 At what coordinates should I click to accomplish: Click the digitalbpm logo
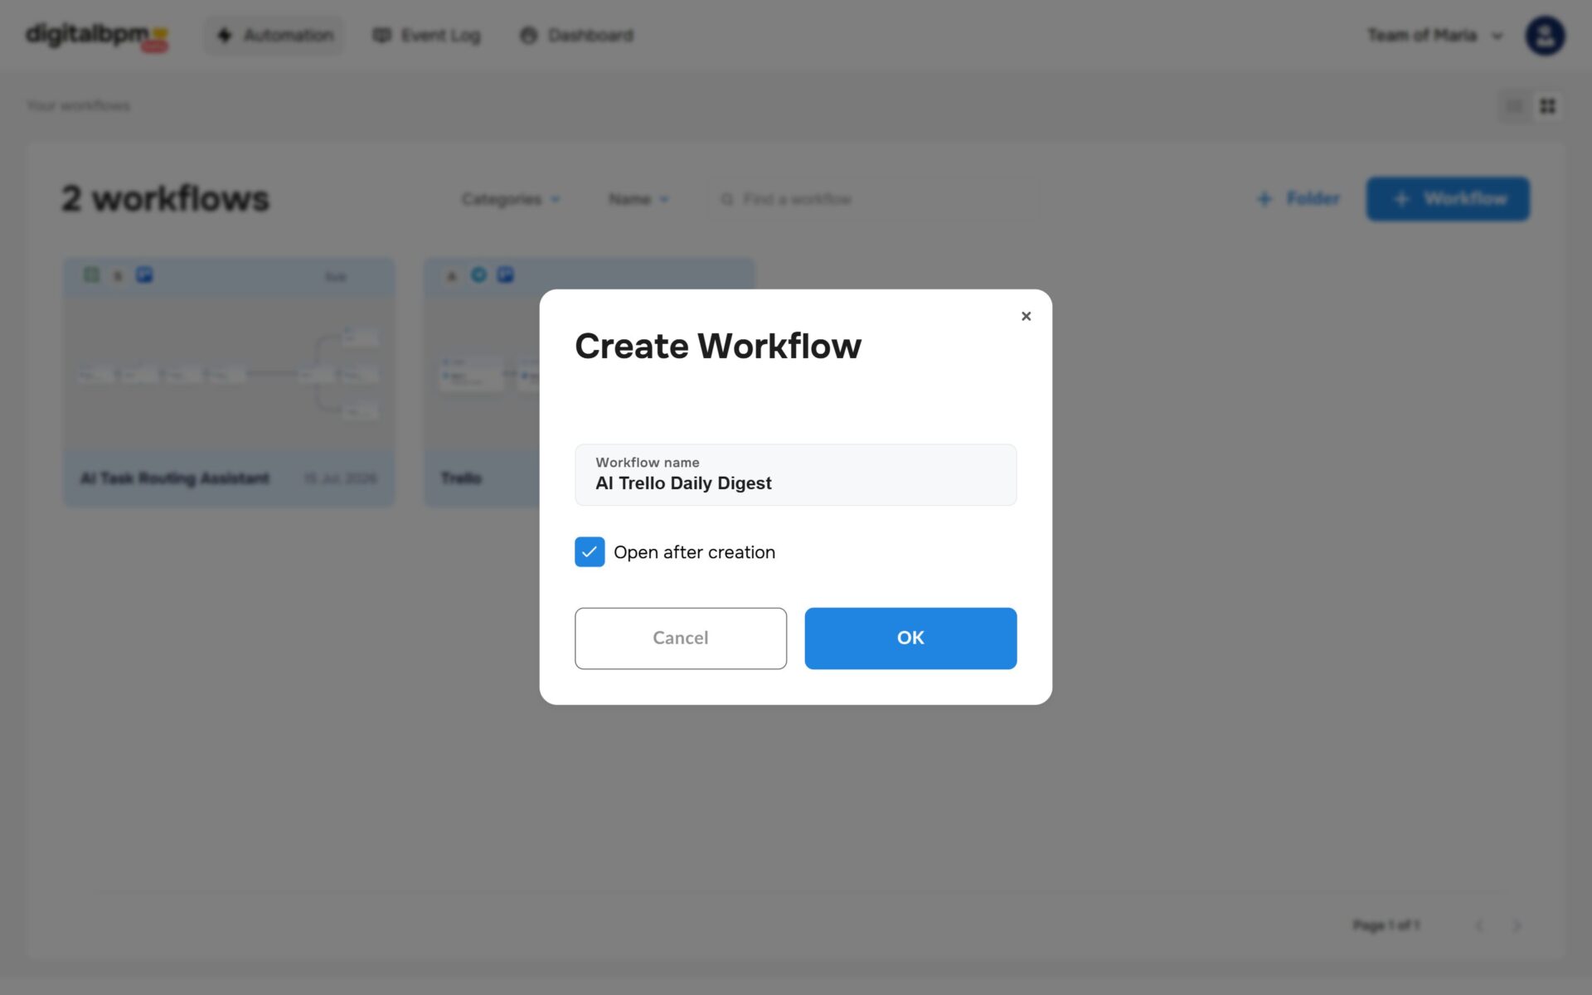97,36
